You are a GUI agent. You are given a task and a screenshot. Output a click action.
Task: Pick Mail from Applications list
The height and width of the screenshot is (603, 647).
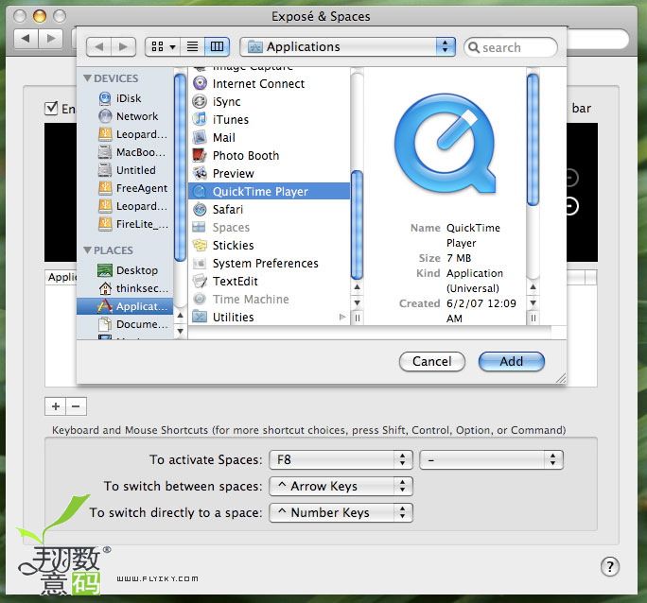(x=214, y=138)
